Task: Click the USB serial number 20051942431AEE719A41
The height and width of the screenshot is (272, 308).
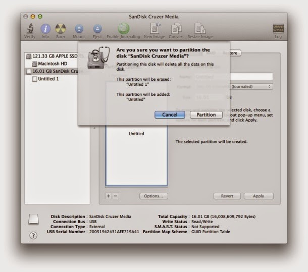Action: click(x=114, y=232)
